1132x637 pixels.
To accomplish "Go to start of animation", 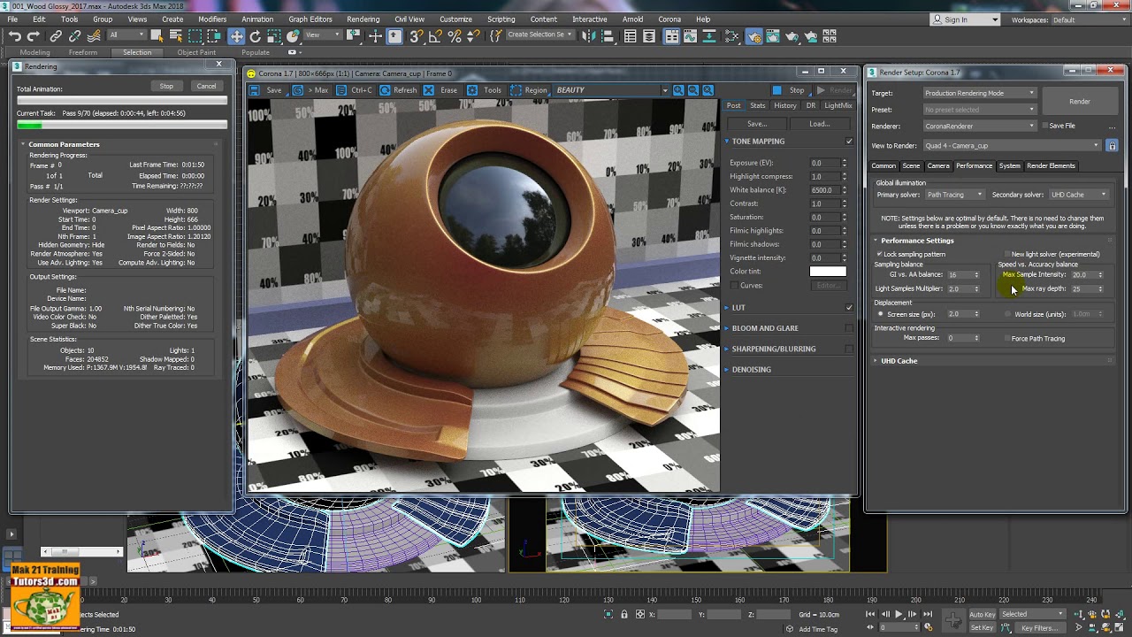I will coord(871,614).
